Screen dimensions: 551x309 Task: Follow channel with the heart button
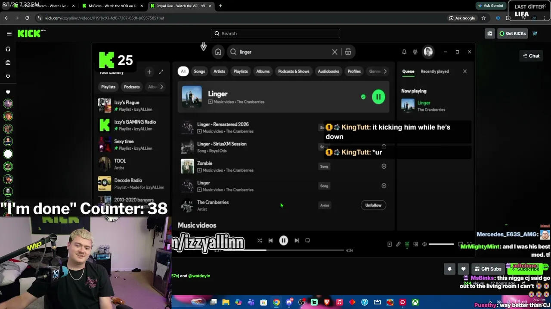(x=463, y=269)
